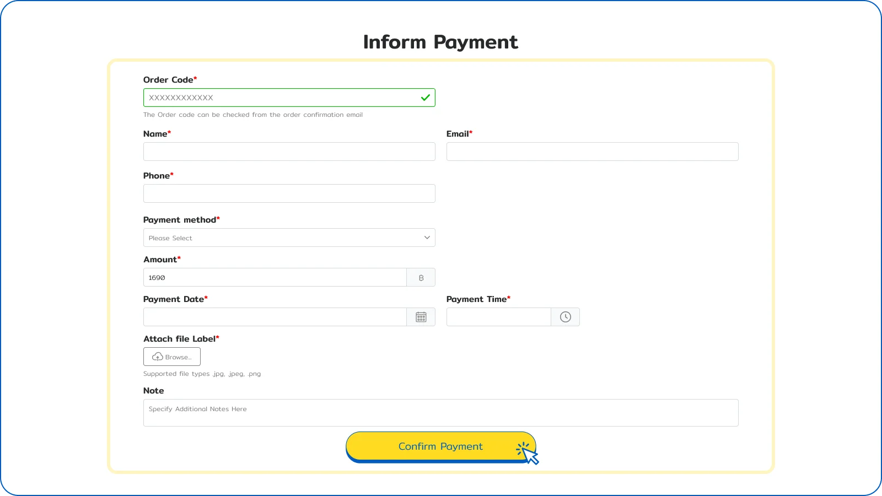Open the calendar date picker icon
Screen dimensions: 882x496
[421, 317]
